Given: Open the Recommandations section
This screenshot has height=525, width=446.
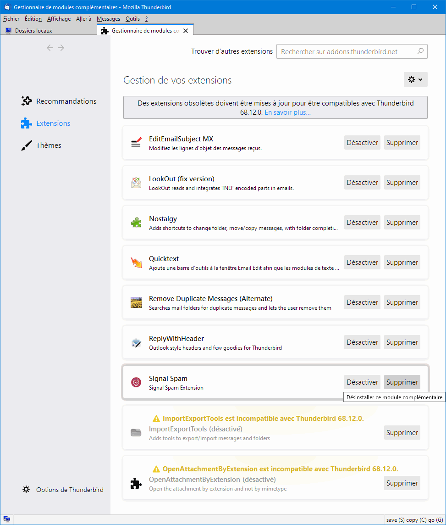Looking at the screenshot, I should pyautogui.click(x=59, y=101).
